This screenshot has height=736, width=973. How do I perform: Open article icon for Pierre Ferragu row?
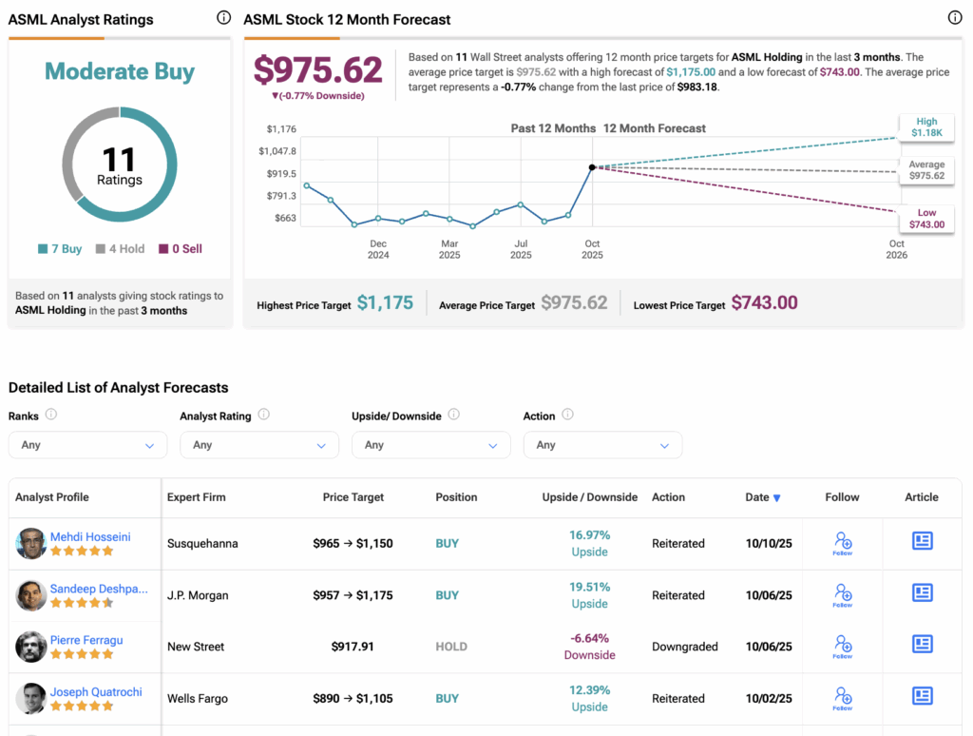coord(922,645)
